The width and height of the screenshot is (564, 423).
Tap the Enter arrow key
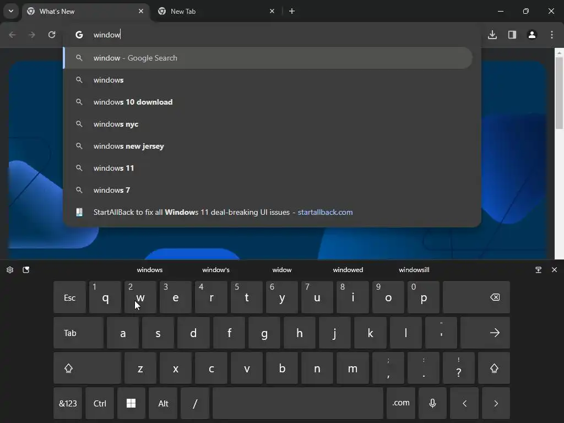coord(485,333)
